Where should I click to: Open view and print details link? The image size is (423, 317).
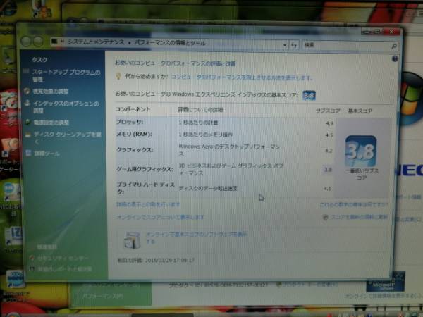tap(148, 204)
